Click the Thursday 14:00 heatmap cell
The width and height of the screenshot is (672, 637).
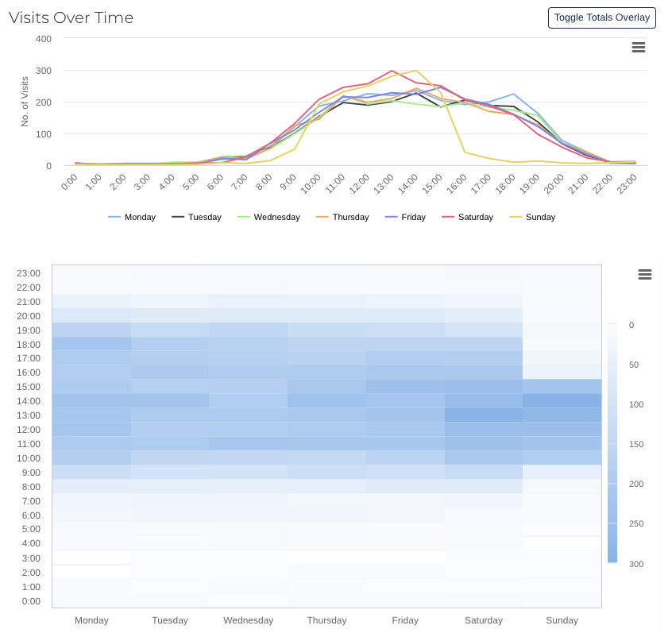pyautogui.click(x=326, y=401)
